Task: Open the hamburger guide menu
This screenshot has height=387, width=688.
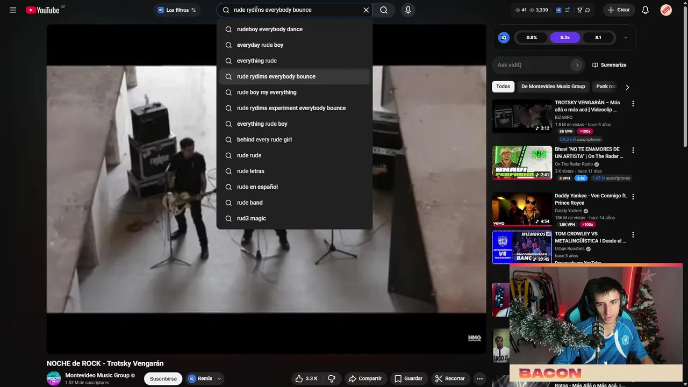Action: 13,10
